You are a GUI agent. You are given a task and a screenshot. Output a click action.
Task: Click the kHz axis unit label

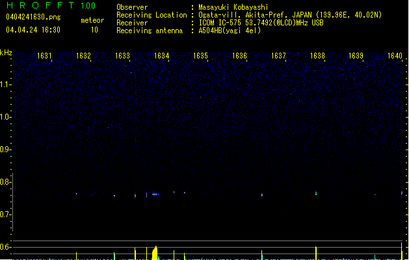click(x=6, y=53)
